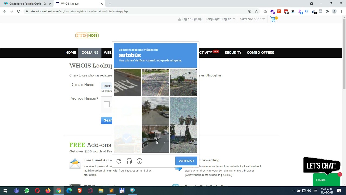Open WhatsApp from the taskbar
This screenshot has height=195, width=346.
click(x=27, y=191)
